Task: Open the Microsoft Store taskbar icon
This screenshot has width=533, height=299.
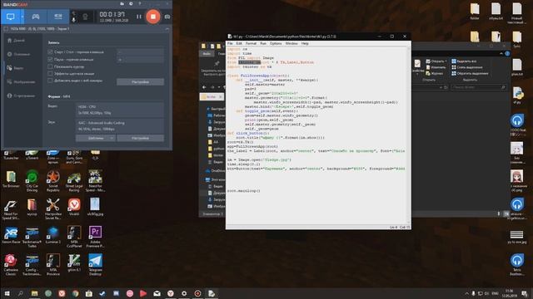Action: pyautogui.click(x=89, y=293)
